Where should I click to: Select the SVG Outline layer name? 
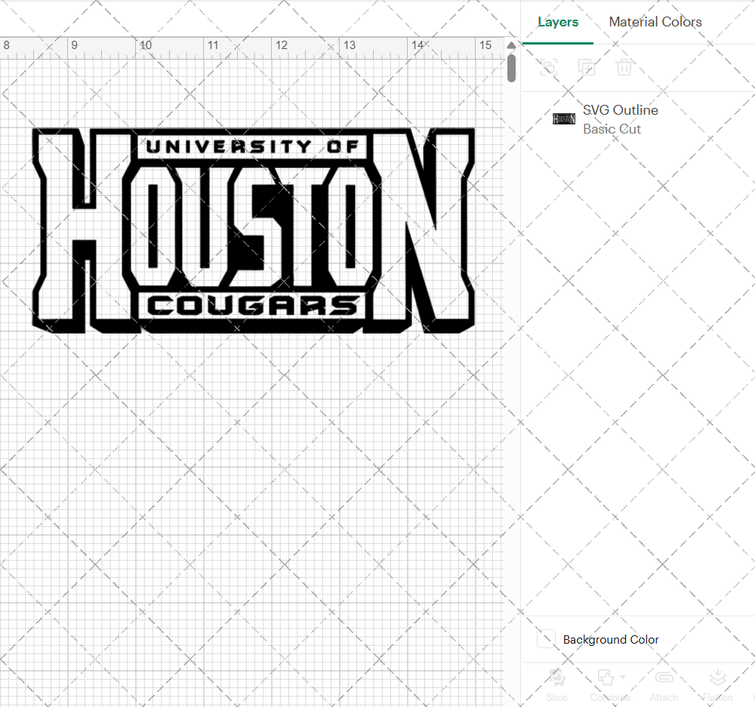(x=620, y=110)
